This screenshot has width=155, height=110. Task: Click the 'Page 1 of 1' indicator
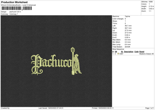150,108
